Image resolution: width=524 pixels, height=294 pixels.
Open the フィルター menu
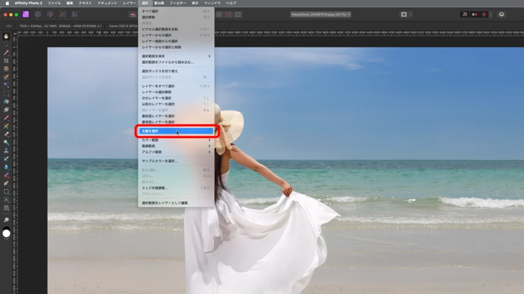click(x=178, y=3)
